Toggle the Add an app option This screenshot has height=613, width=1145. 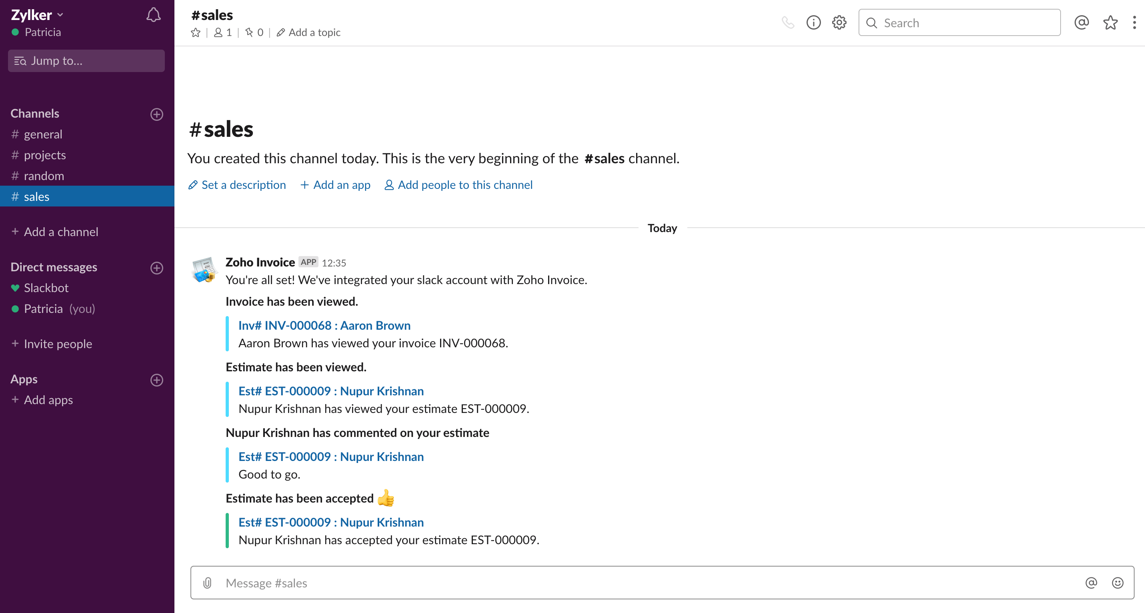[336, 185]
